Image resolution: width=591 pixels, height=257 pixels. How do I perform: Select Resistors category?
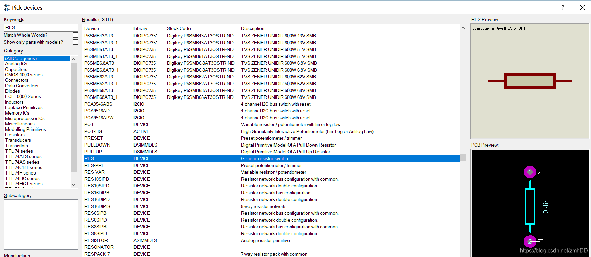click(x=37, y=135)
